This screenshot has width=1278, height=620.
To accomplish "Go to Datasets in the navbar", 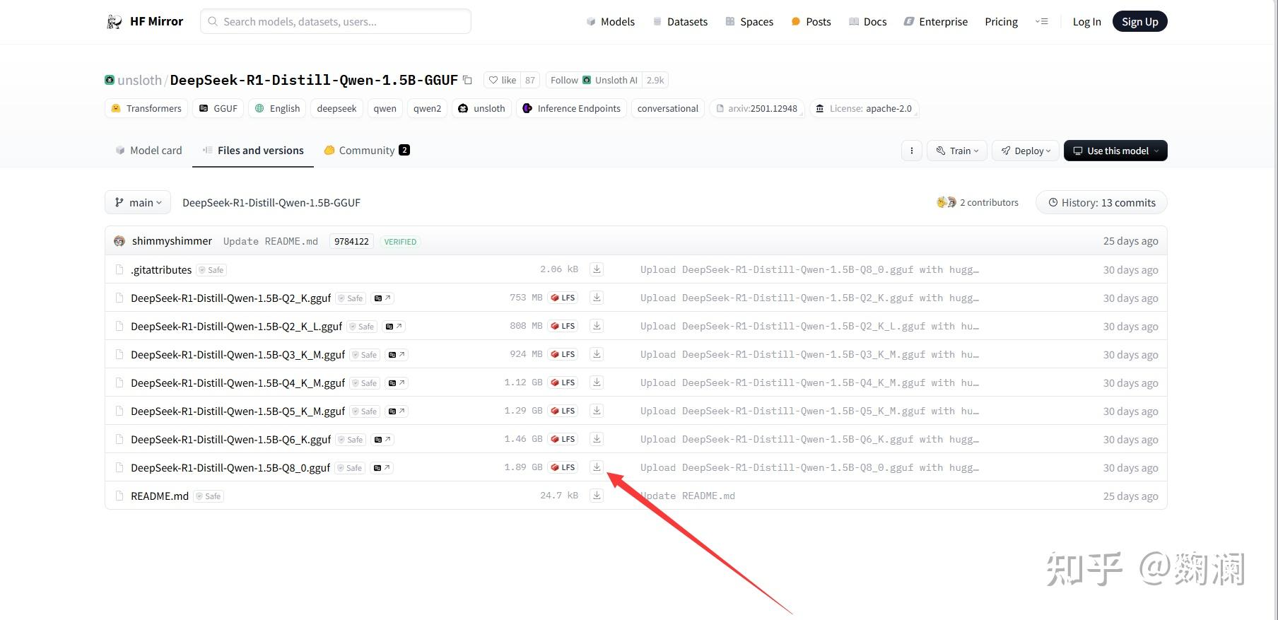I will 680,22.
